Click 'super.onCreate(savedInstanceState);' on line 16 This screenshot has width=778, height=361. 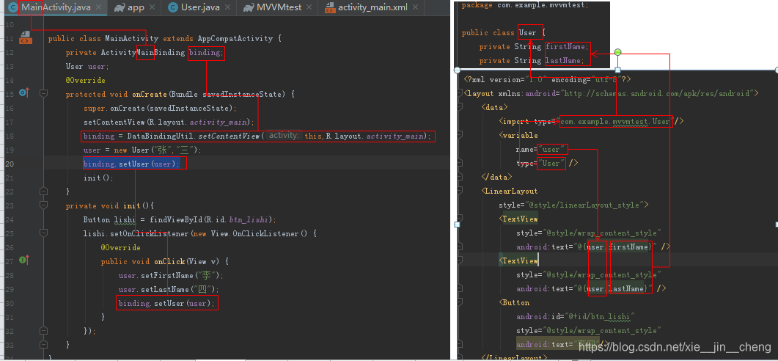161,108
